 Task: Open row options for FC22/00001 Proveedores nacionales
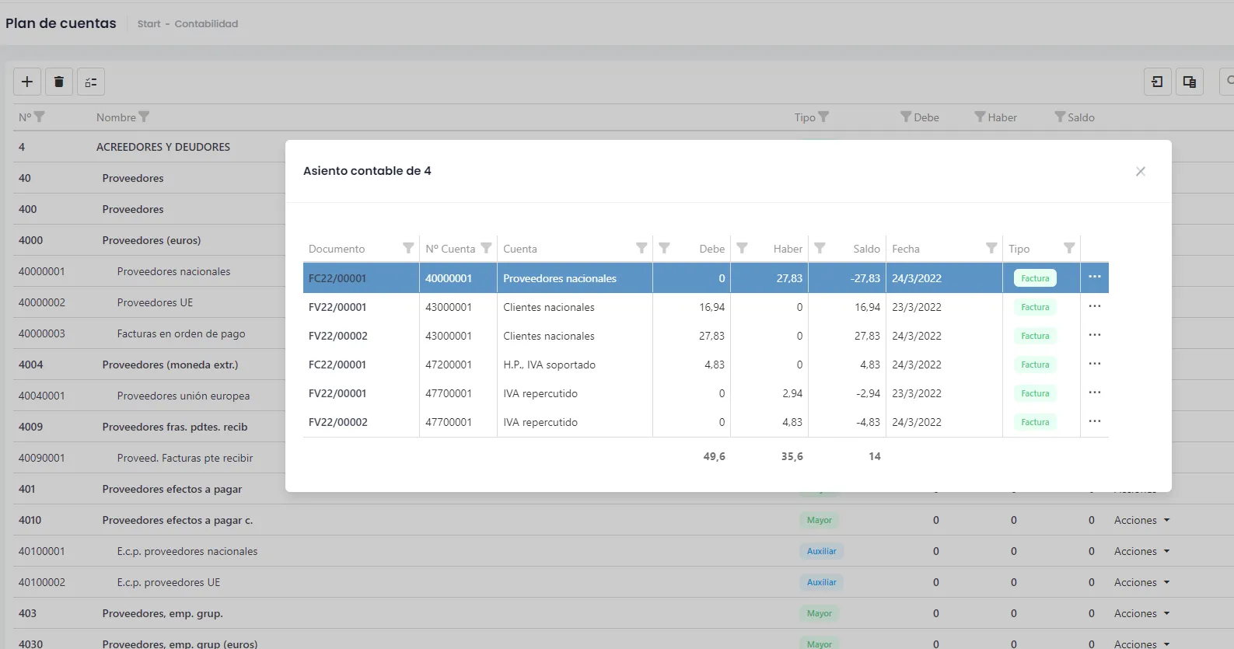pyautogui.click(x=1095, y=277)
